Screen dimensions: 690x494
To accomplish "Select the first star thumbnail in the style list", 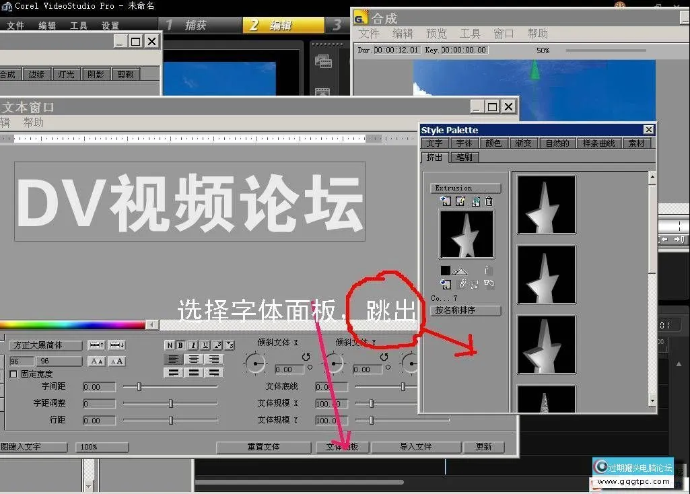I will click(546, 205).
